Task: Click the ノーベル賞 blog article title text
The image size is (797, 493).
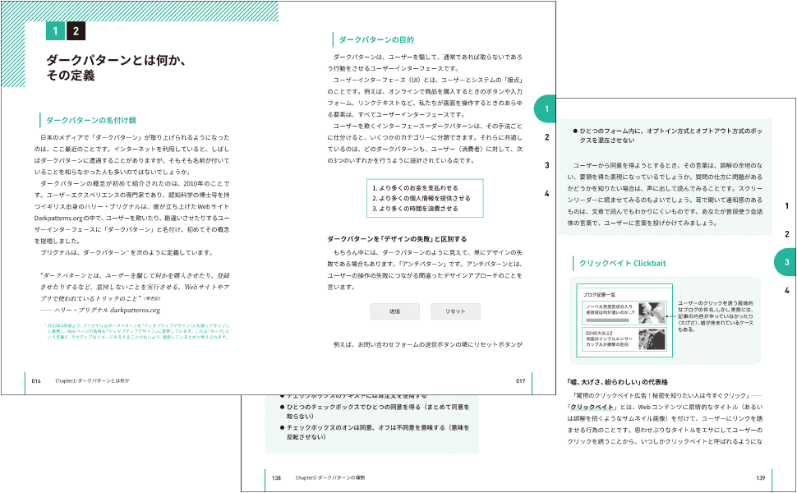Action: [x=610, y=310]
